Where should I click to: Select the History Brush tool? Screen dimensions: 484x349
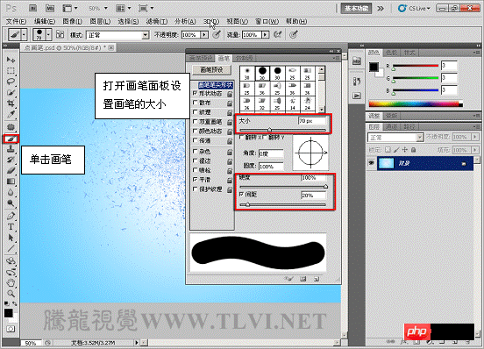point(11,160)
